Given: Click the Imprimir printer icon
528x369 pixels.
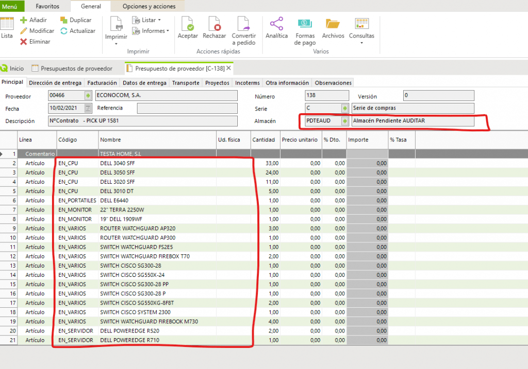Looking at the screenshot, I should [x=116, y=24].
